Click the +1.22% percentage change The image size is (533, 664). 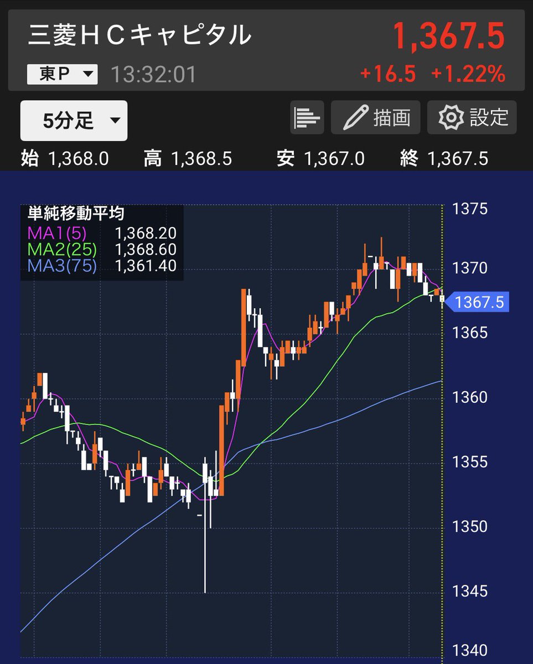[x=468, y=74]
